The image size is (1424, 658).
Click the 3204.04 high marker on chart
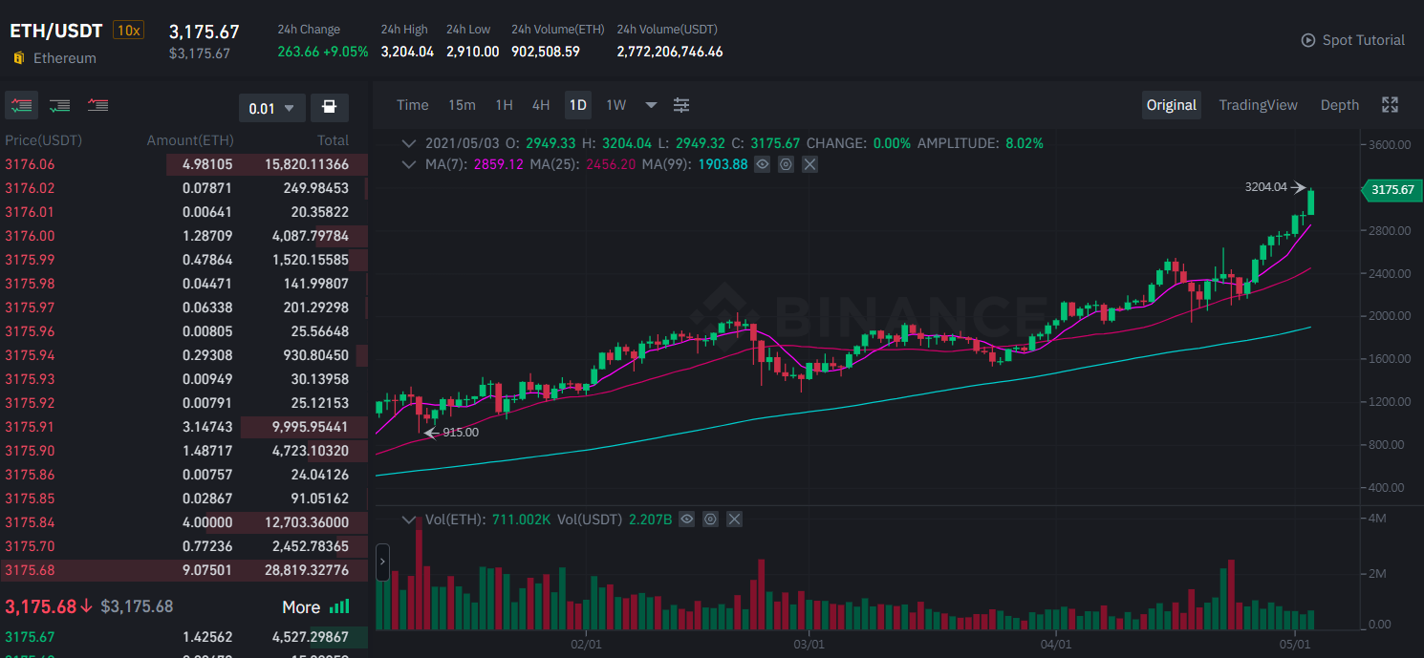(1266, 187)
